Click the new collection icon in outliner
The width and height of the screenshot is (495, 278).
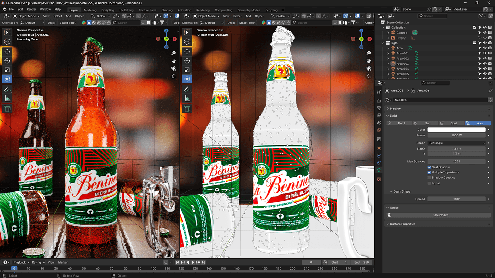click(490, 16)
